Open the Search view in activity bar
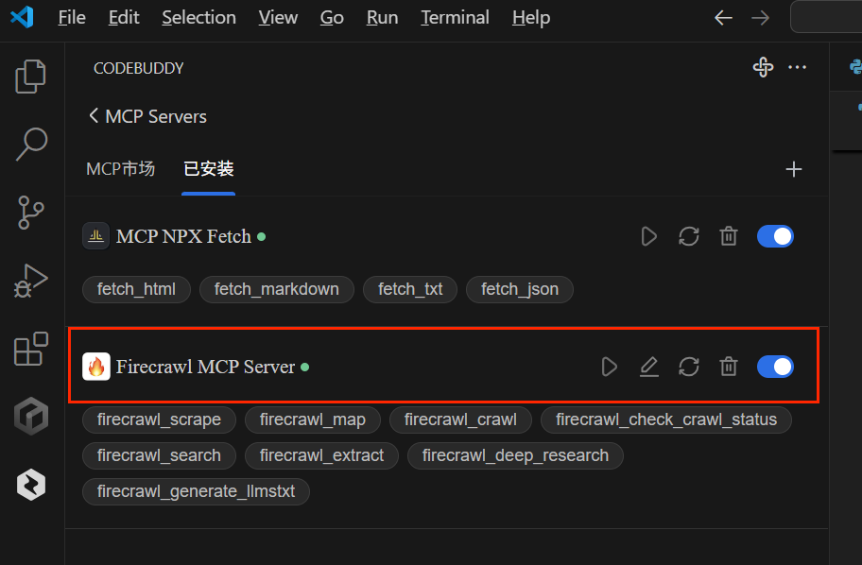Viewport: 862px width, 565px height. pos(31,145)
